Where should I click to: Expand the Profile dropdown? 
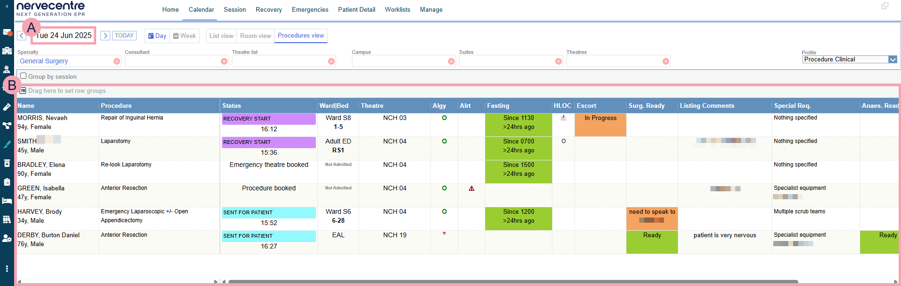(893, 60)
